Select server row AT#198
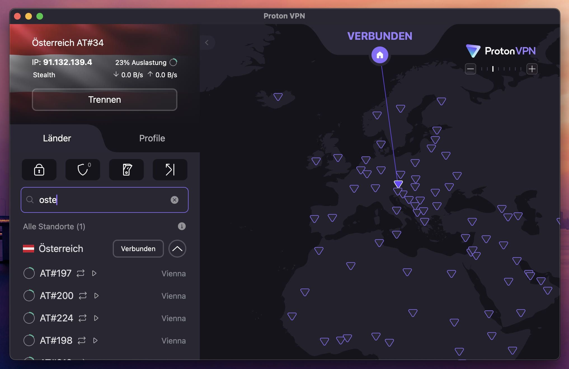Viewport: 569px width, 369px height. point(105,340)
